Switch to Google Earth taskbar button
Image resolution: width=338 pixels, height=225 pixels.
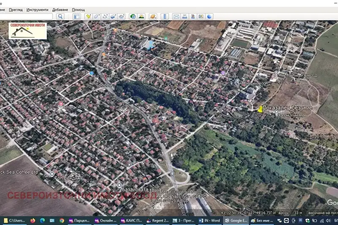[236, 220]
